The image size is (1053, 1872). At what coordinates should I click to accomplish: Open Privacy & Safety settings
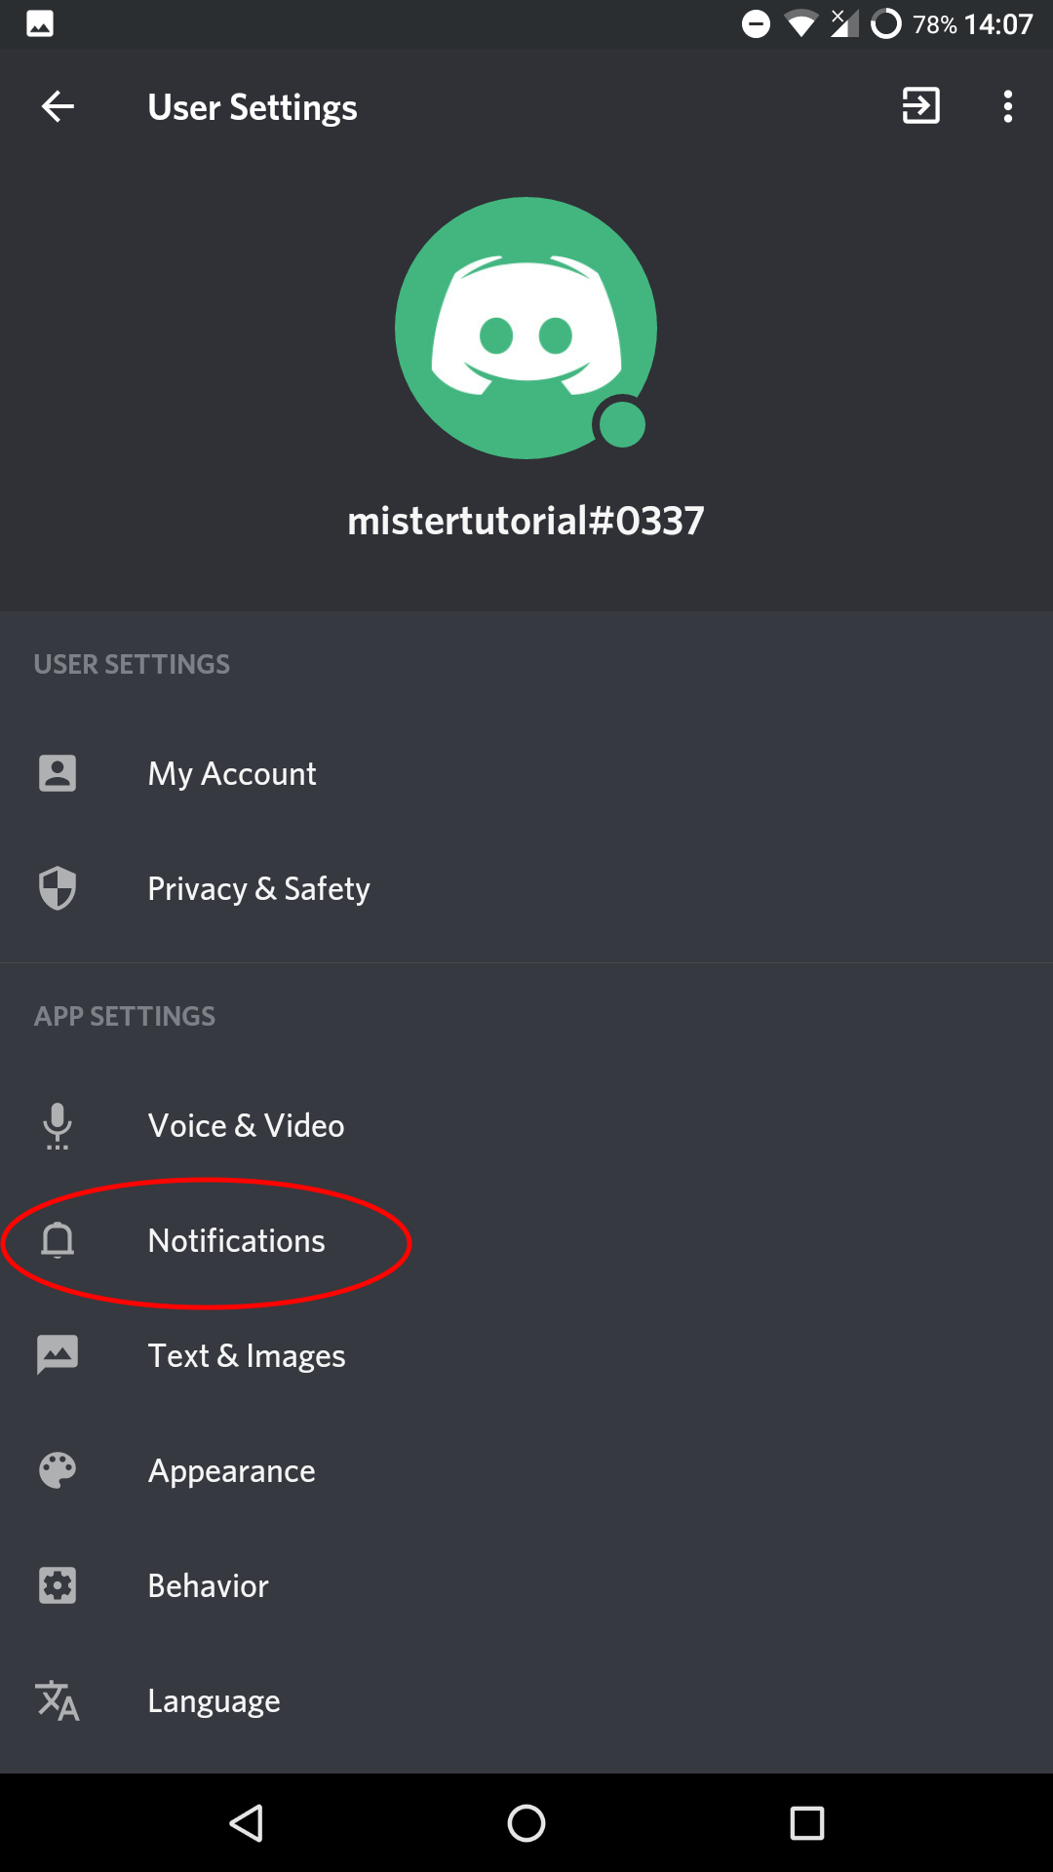pyautogui.click(x=526, y=888)
